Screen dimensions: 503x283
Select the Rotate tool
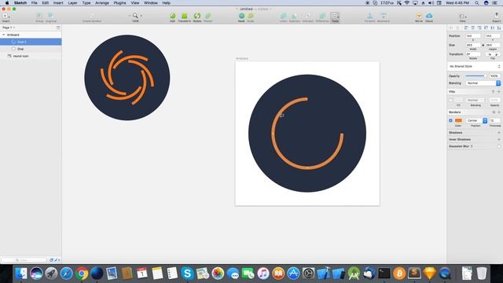pyautogui.click(x=197, y=17)
